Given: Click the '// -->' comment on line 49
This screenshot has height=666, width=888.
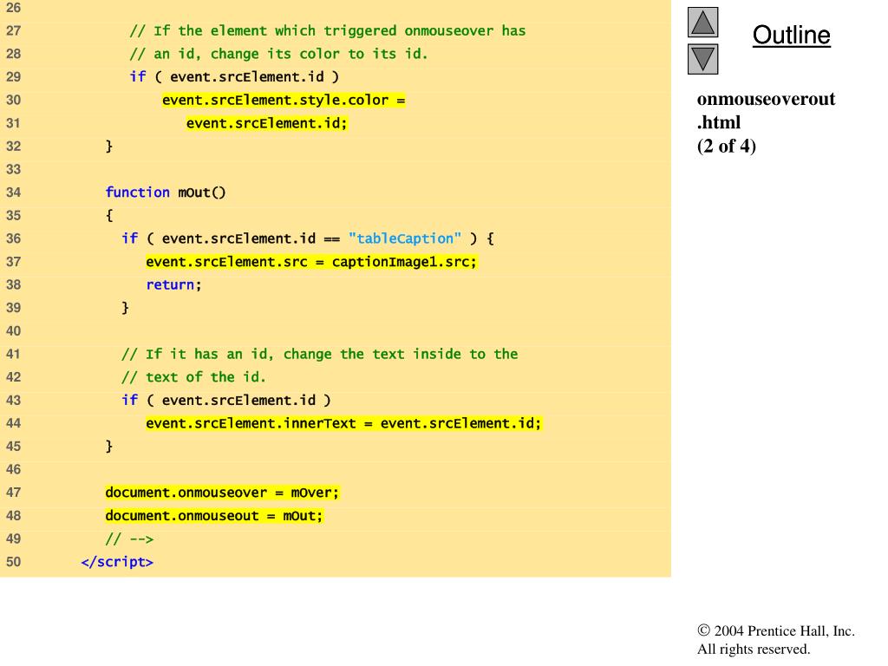Looking at the screenshot, I should tap(130, 539).
